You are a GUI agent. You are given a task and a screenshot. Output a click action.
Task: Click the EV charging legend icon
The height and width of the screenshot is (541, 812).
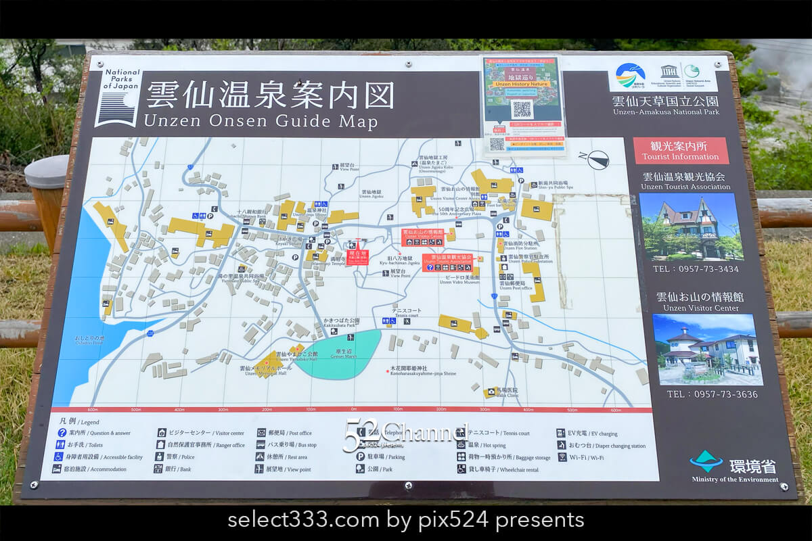[x=561, y=433]
